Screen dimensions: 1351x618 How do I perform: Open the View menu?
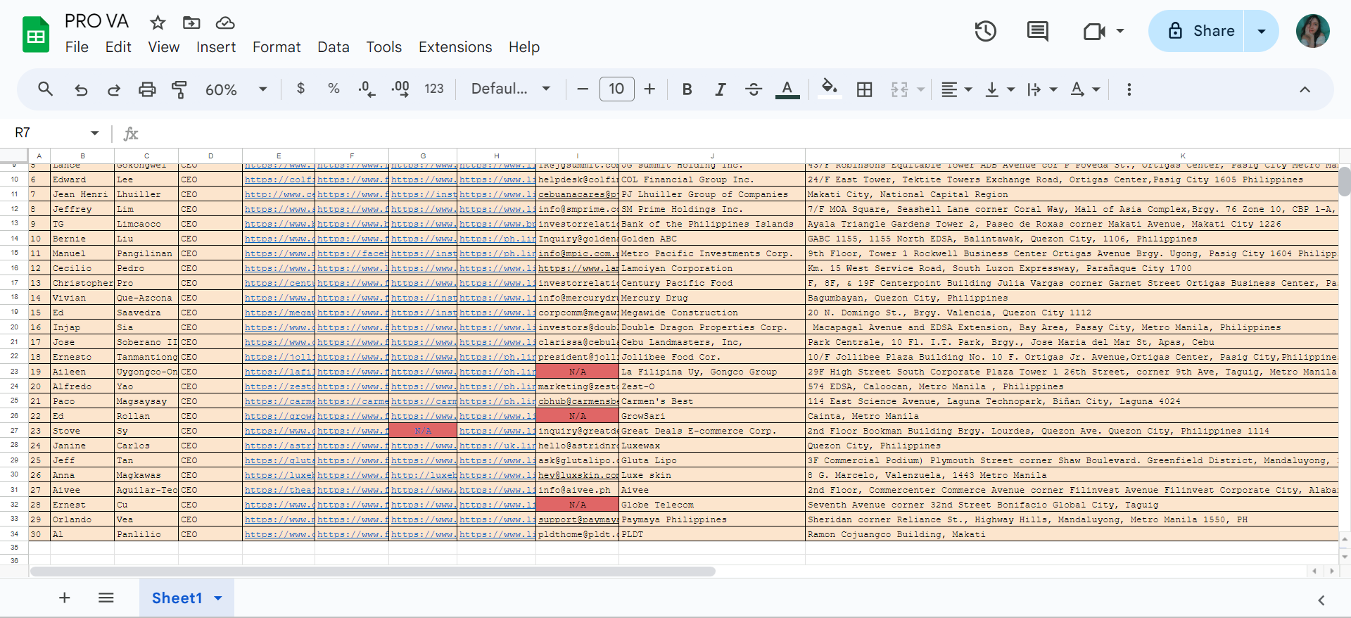[x=164, y=47]
